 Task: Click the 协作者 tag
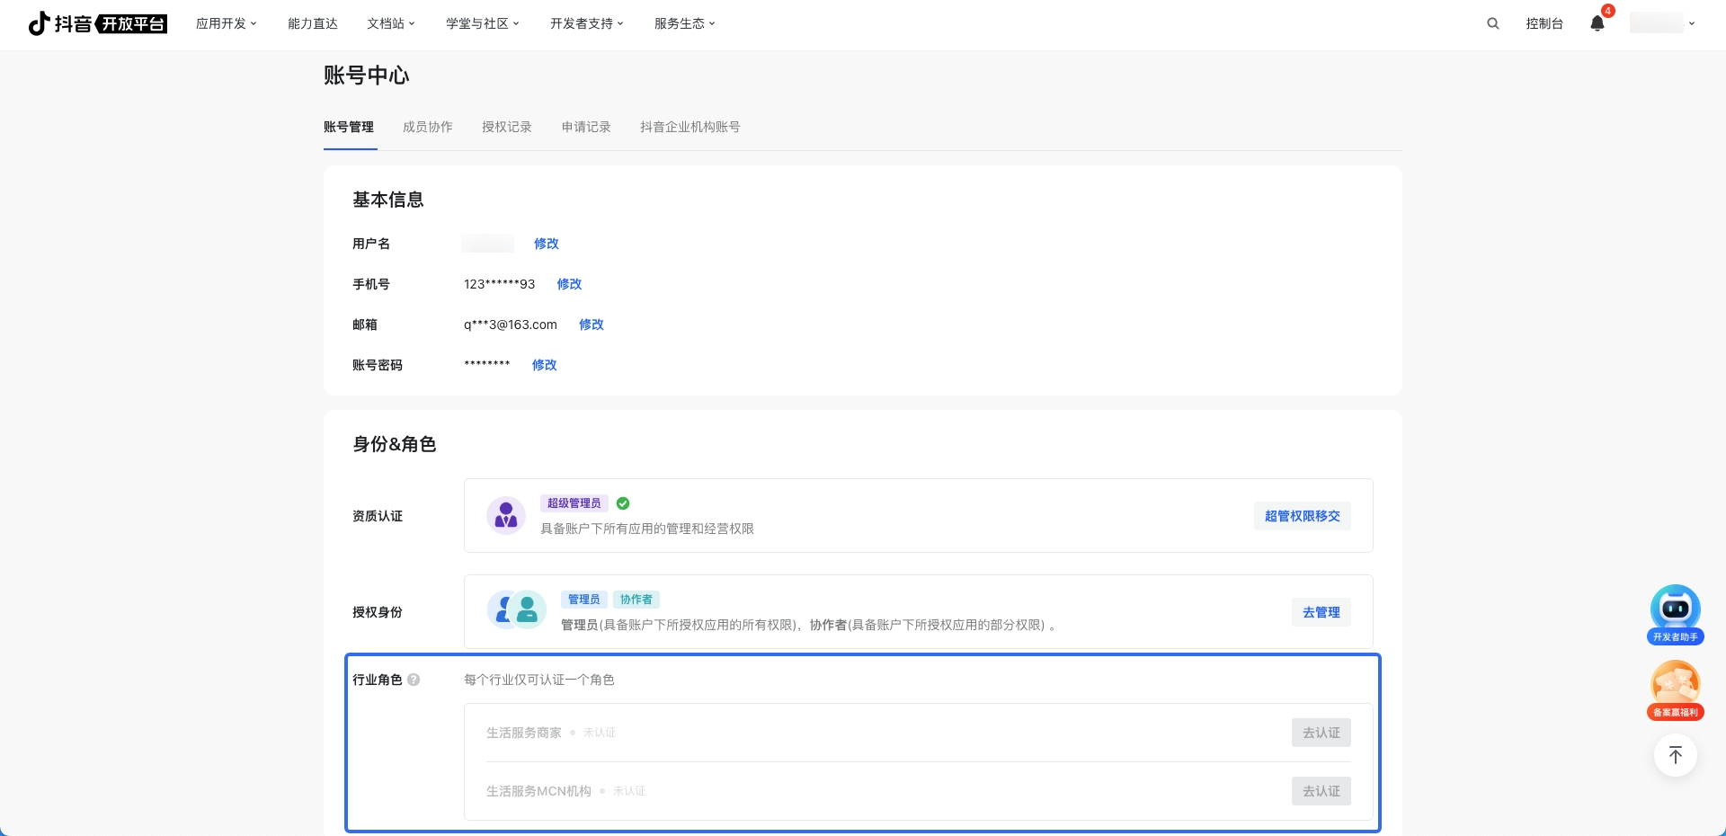click(x=636, y=600)
